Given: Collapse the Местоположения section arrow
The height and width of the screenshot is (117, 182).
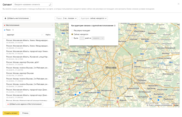Looking at the screenshot, I should click(x=52, y=25).
